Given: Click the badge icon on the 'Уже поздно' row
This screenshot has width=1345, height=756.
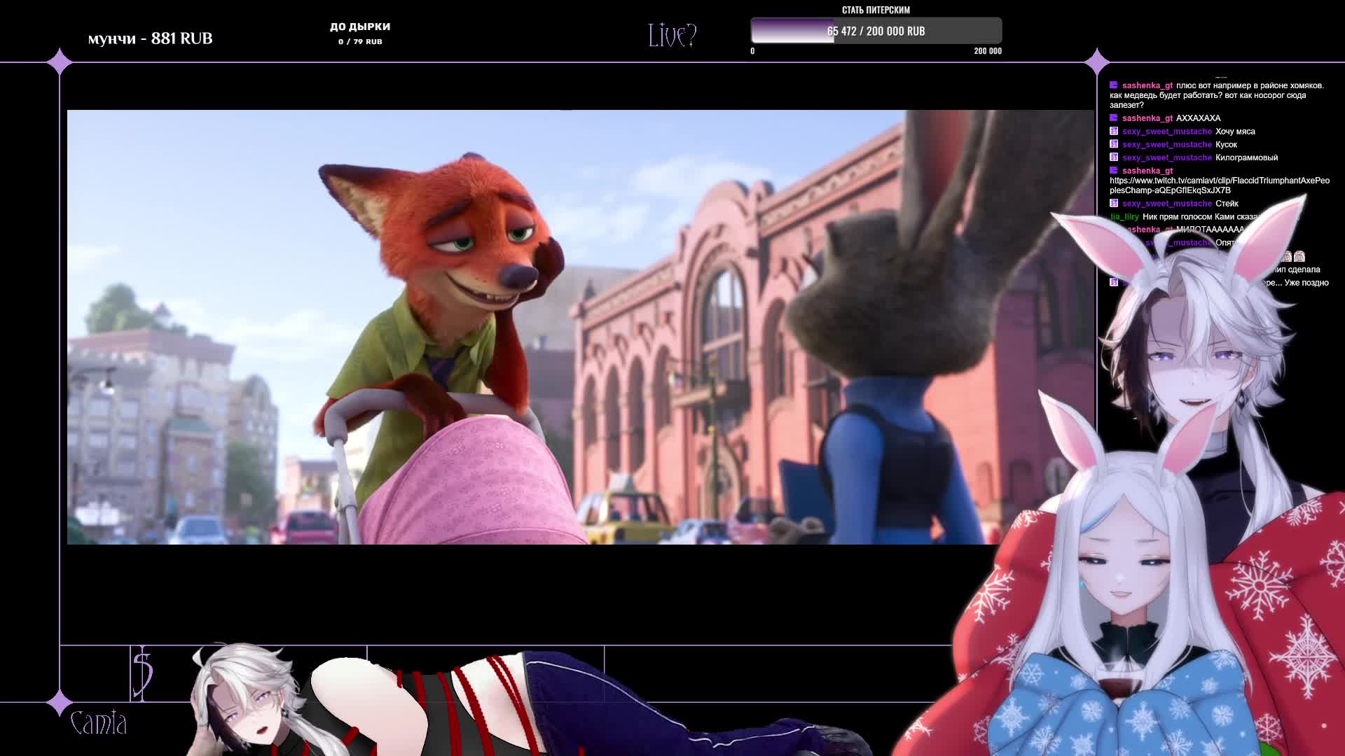Looking at the screenshot, I should coord(1114,283).
